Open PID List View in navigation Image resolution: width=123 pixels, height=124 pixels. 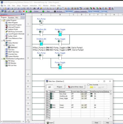[12, 65]
